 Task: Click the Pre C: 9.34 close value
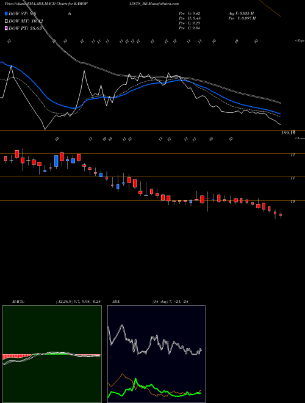coord(190,27)
